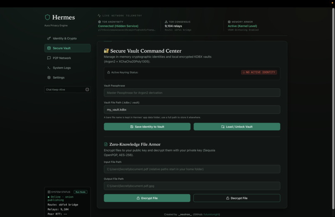This screenshot has height=217, width=335.
Task: Select the Secure Vault menu item
Action: tap(67, 48)
